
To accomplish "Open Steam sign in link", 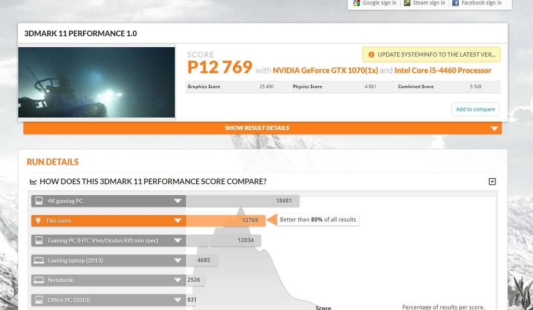I will 429,3.
